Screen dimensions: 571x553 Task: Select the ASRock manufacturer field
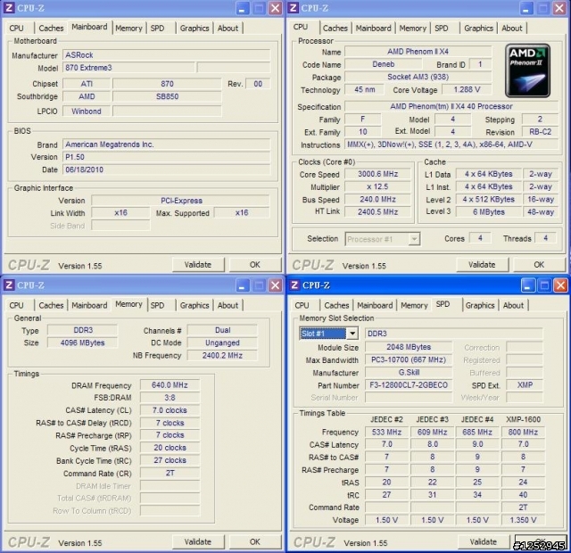click(x=167, y=55)
